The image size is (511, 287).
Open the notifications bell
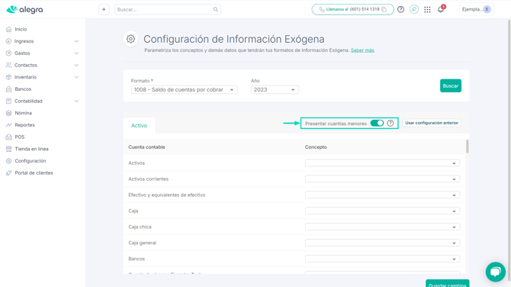pos(441,9)
